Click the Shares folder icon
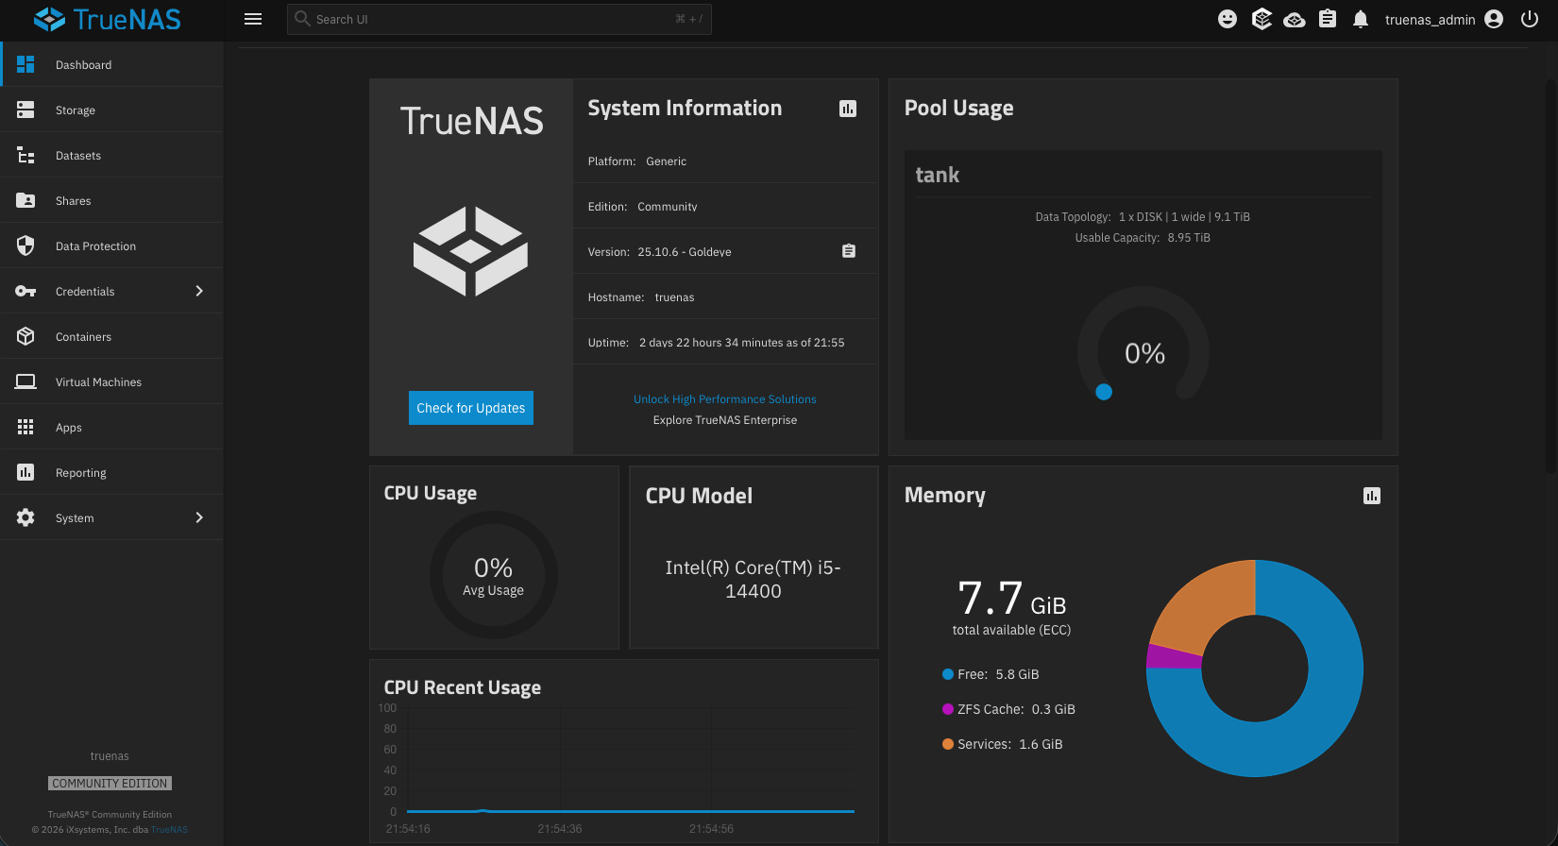The width and height of the screenshot is (1558, 846). [x=25, y=200]
